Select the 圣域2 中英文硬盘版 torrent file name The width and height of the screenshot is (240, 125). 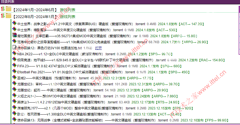tap(53, 78)
